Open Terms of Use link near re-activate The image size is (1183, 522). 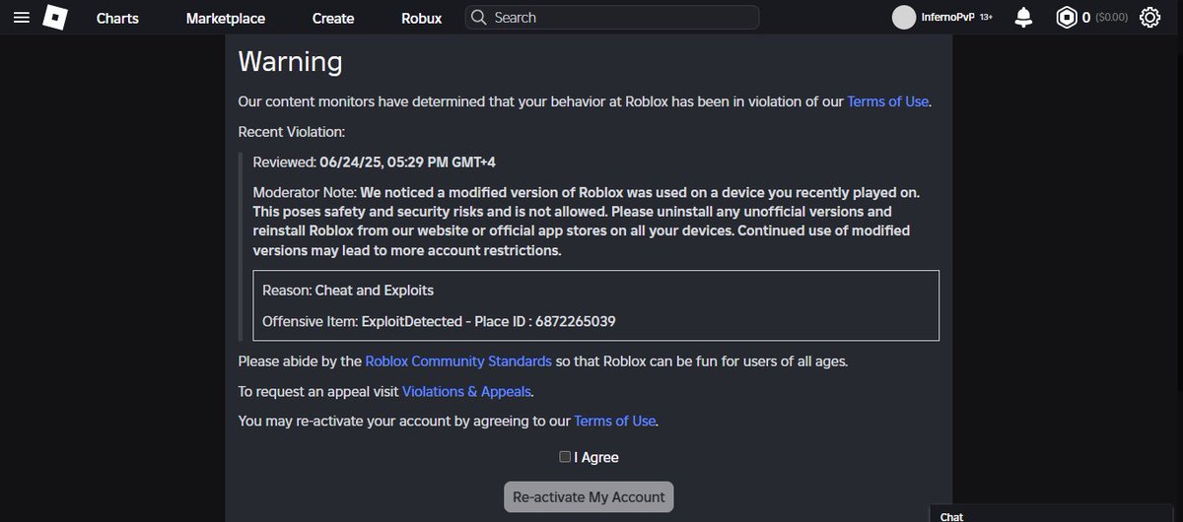[614, 421]
